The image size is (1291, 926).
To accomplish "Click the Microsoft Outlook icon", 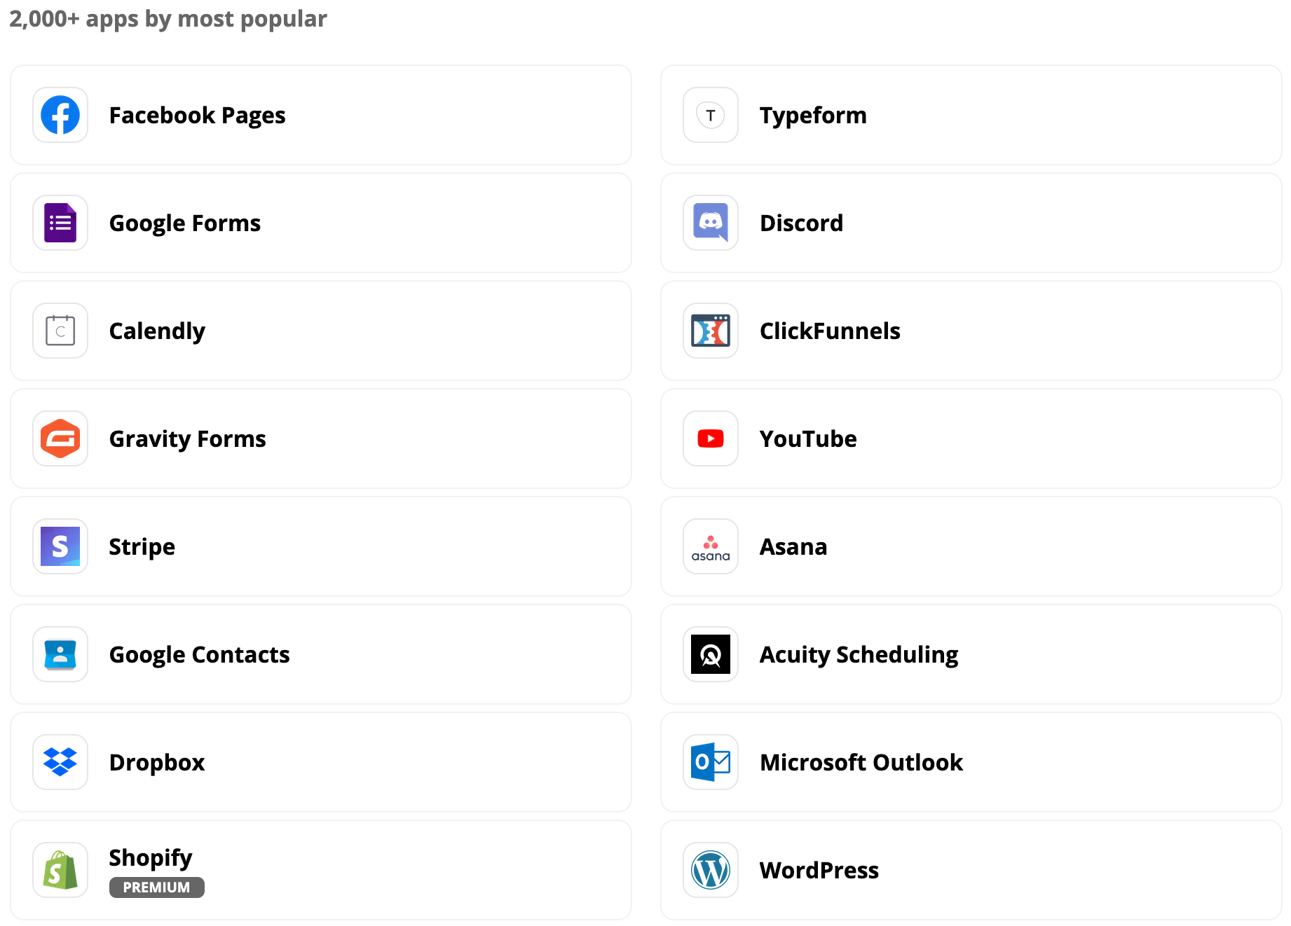I will pos(710,762).
